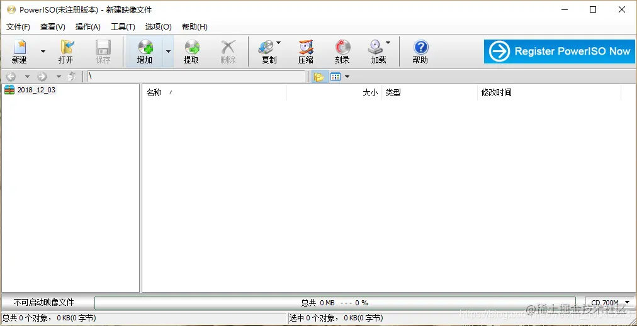Click the Compress (压缩) icon
637x326 pixels.
(306, 48)
